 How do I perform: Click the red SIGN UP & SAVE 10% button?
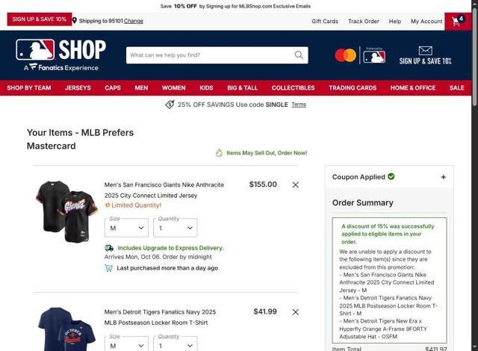click(x=40, y=19)
